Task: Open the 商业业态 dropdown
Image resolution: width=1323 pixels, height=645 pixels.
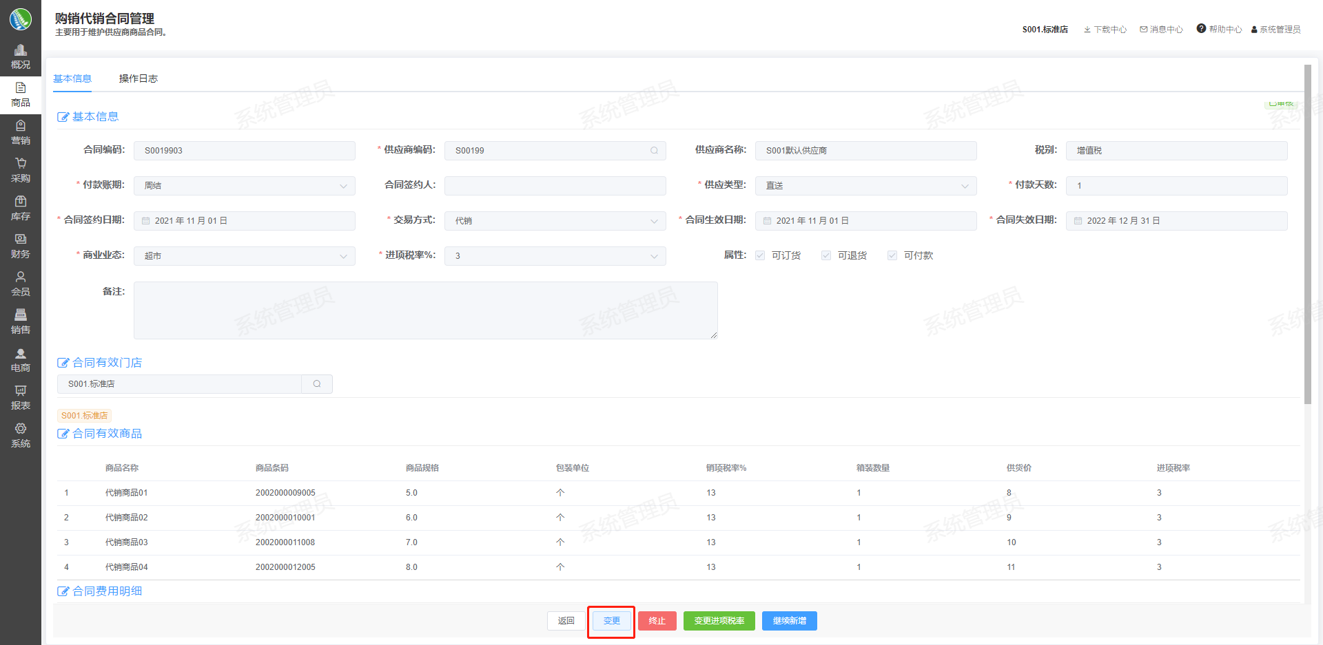Action: [245, 256]
